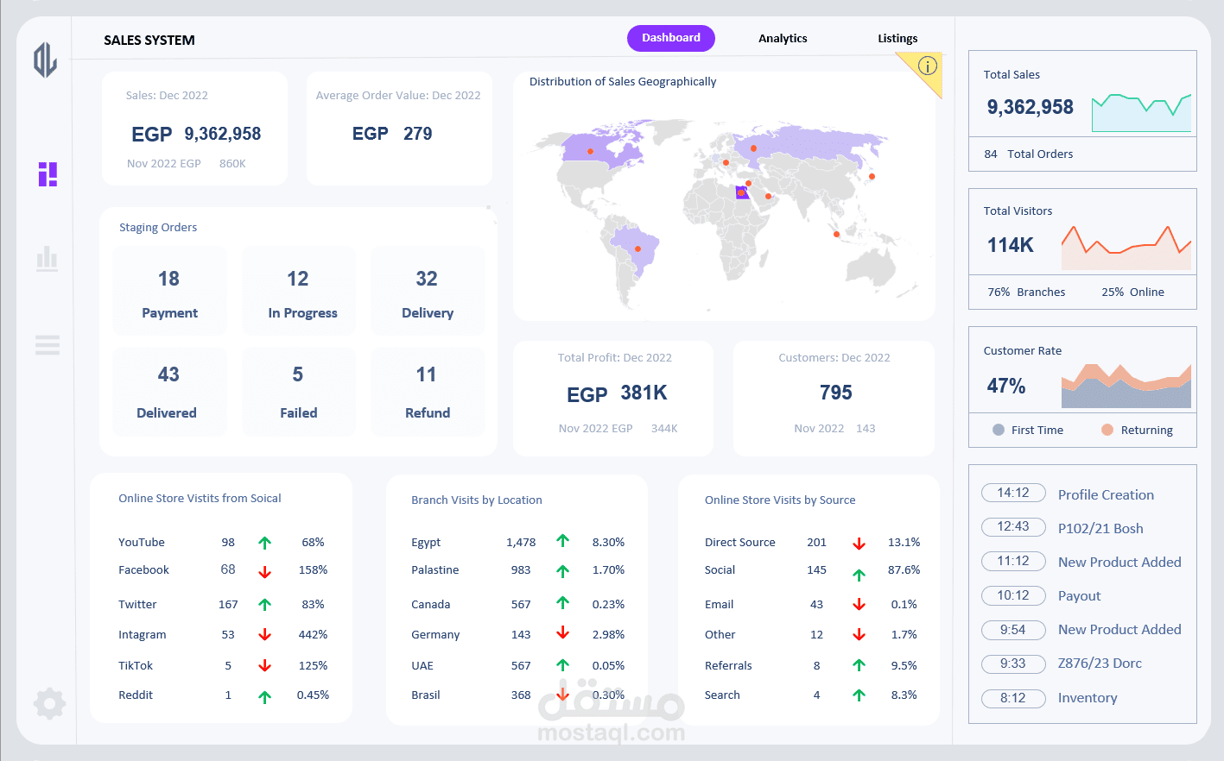This screenshot has width=1224, height=761.
Task: Click the list icon in the left sidebar
Action: [x=48, y=345]
